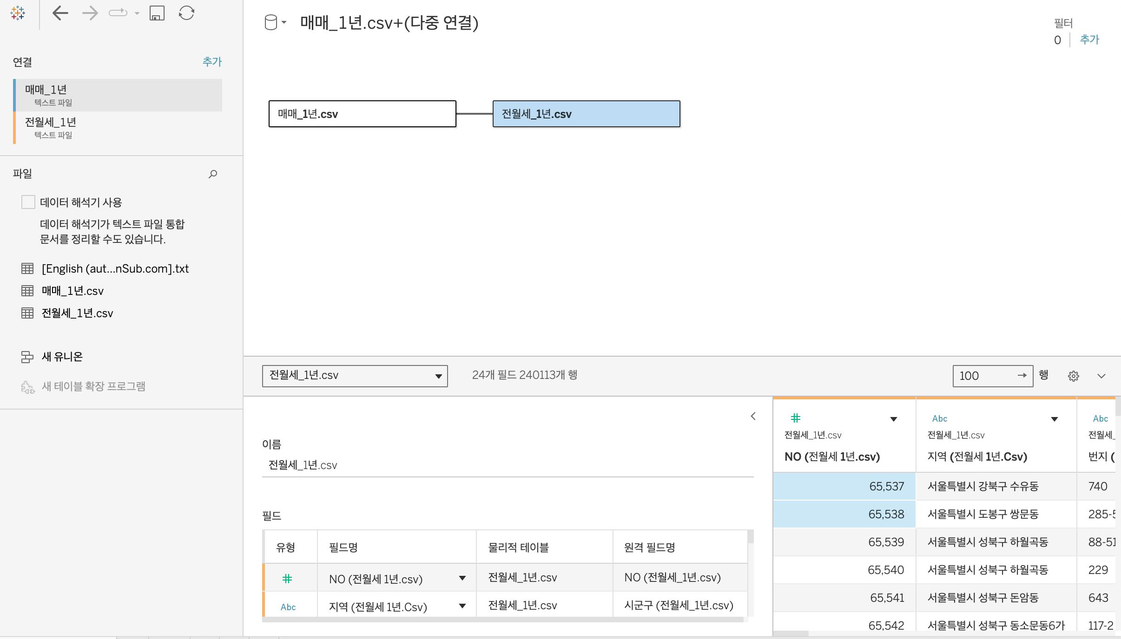Click the save disk icon

(x=157, y=13)
